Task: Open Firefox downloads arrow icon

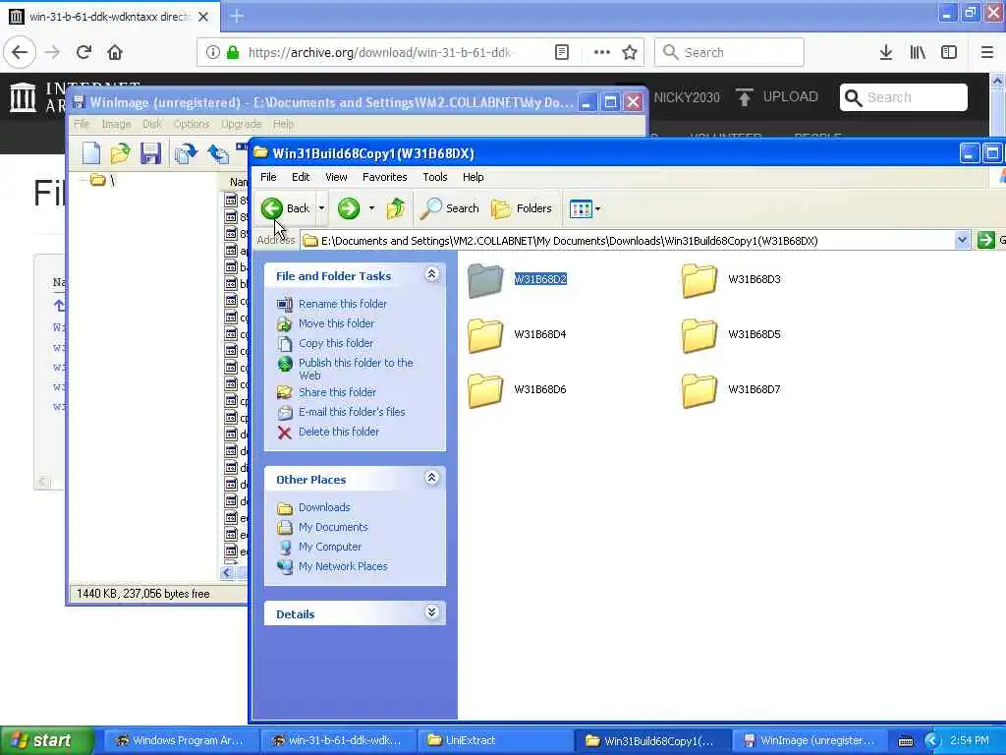Action: [886, 52]
